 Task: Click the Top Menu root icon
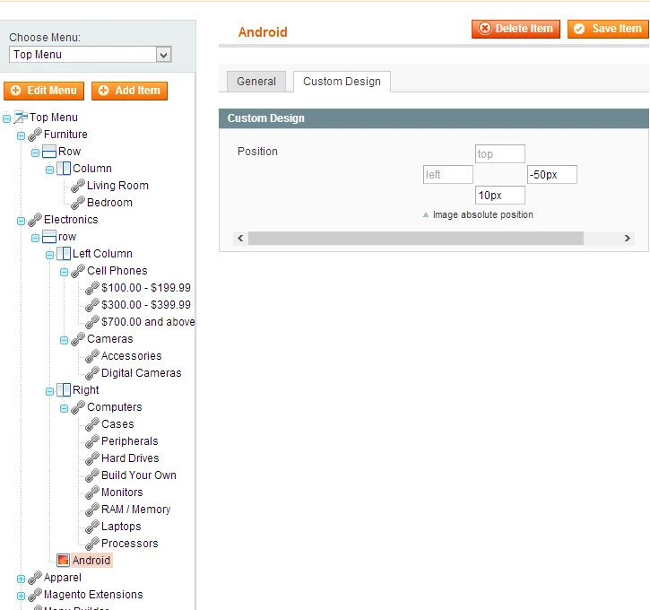click(x=21, y=118)
